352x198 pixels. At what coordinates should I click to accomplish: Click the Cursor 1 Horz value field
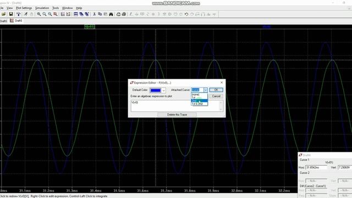pos(317,167)
